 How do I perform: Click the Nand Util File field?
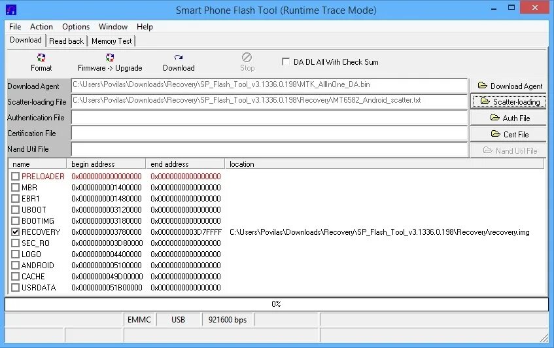[269, 149]
